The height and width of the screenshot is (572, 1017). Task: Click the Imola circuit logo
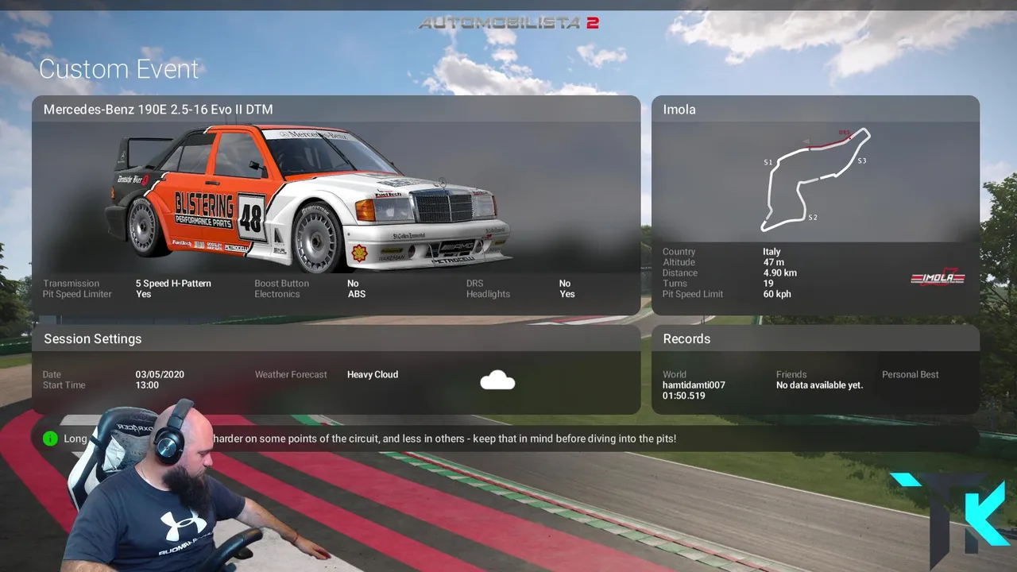[938, 277]
